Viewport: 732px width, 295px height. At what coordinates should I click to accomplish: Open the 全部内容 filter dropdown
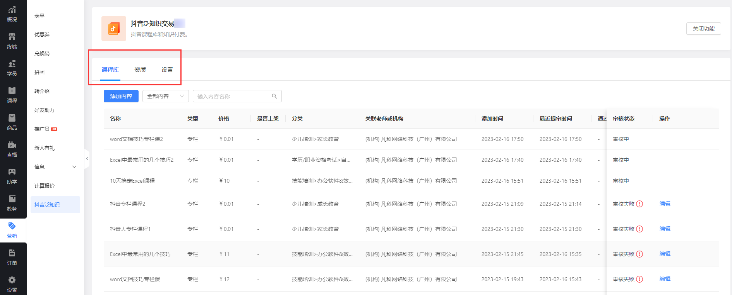[x=166, y=96]
